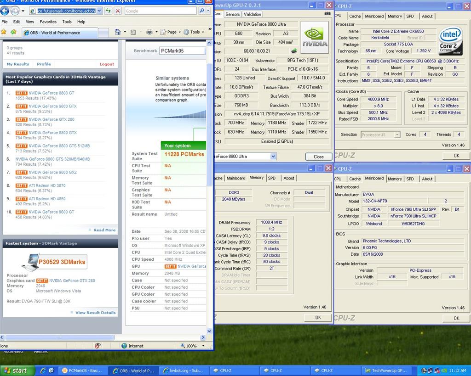
Task: Launch Internet Explorer from quick launch
Action: point(43,370)
